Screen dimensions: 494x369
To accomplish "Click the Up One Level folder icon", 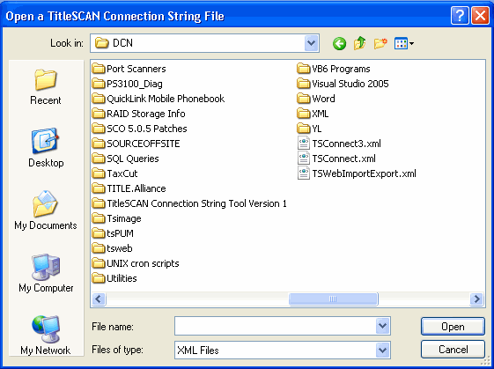I will point(359,43).
